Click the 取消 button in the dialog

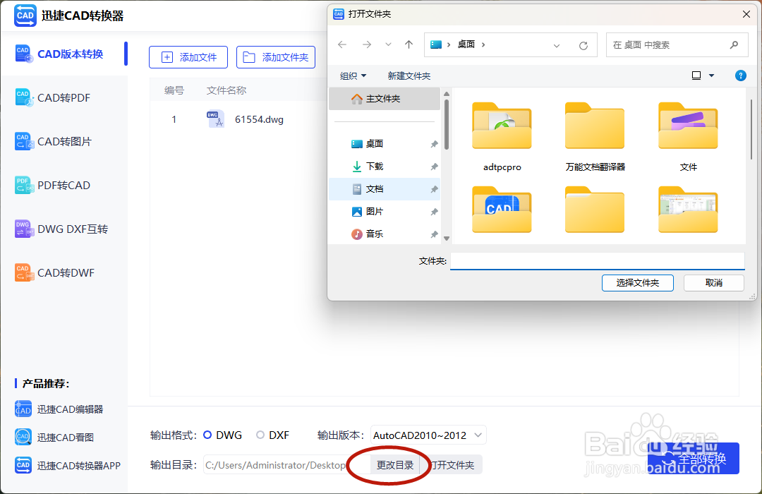tap(714, 283)
